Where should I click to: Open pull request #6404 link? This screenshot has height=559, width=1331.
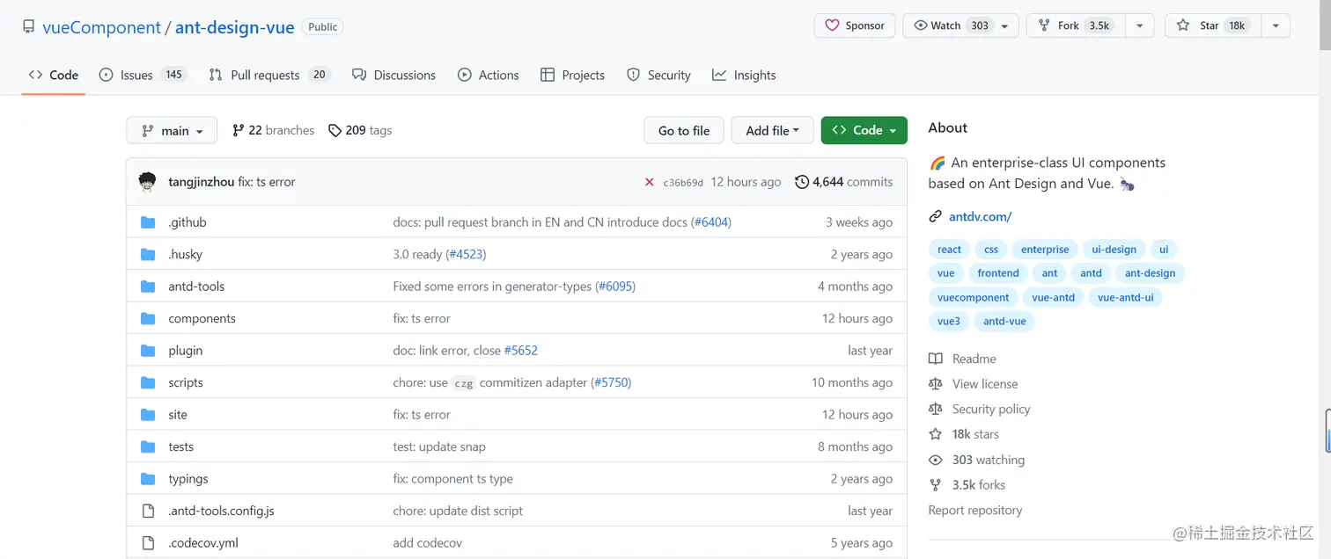[x=711, y=222]
